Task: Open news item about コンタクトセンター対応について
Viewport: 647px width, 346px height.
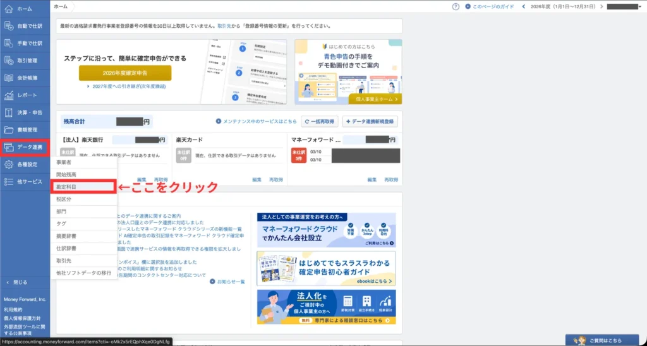Action: coord(162,275)
